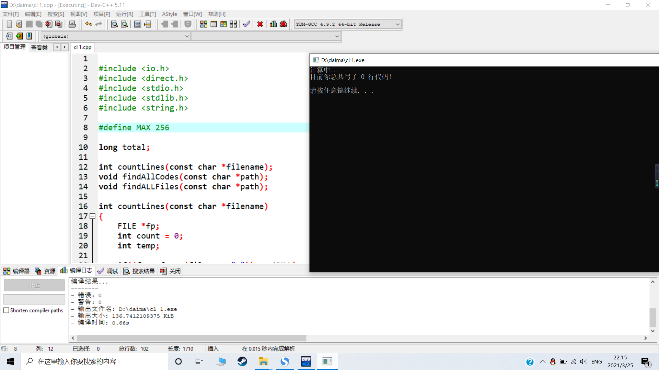Open the 搜索结果 bottom tab

coord(139,271)
